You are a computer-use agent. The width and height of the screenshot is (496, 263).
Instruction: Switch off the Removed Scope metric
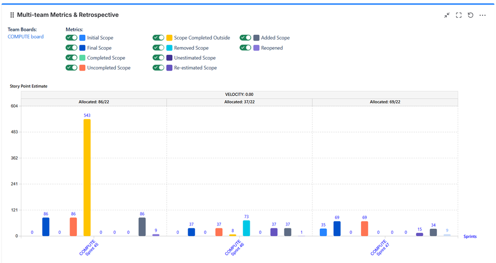(x=158, y=48)
